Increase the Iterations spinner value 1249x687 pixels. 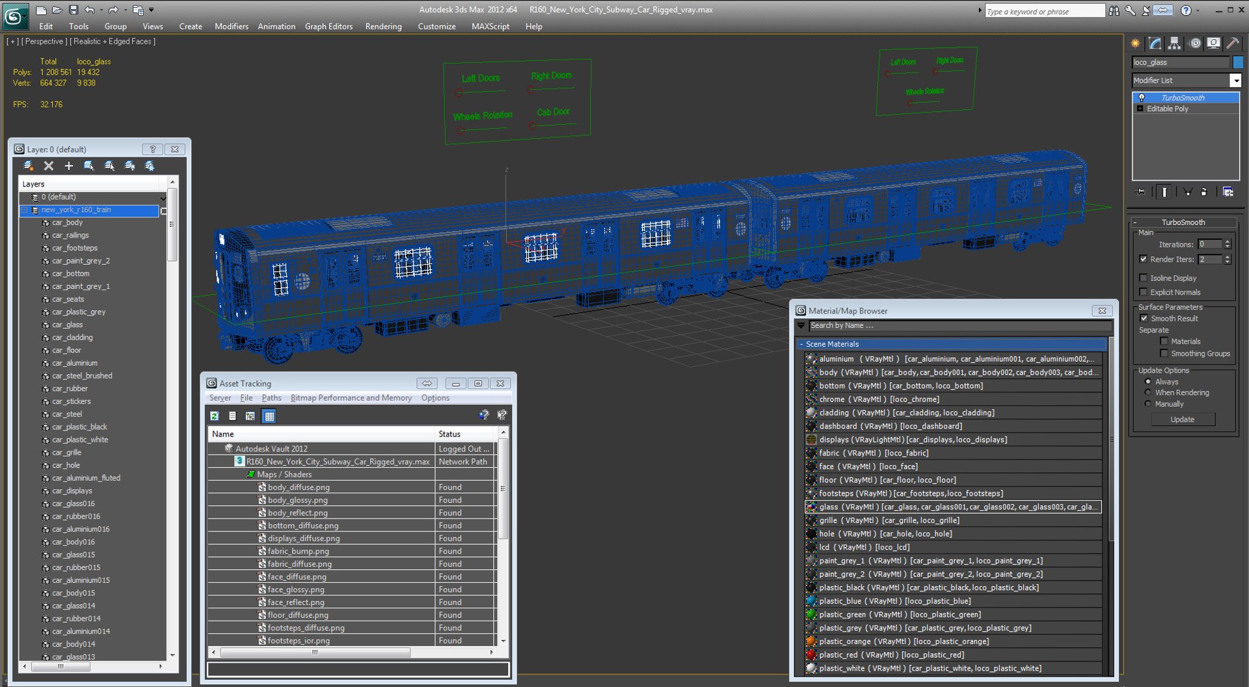coord(1228,242)
